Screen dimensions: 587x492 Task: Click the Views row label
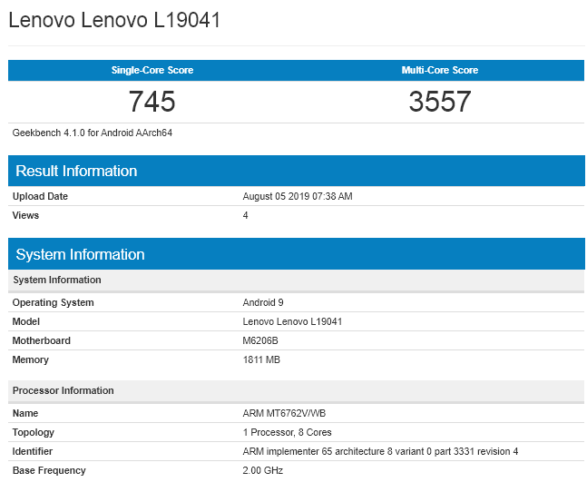25,215
